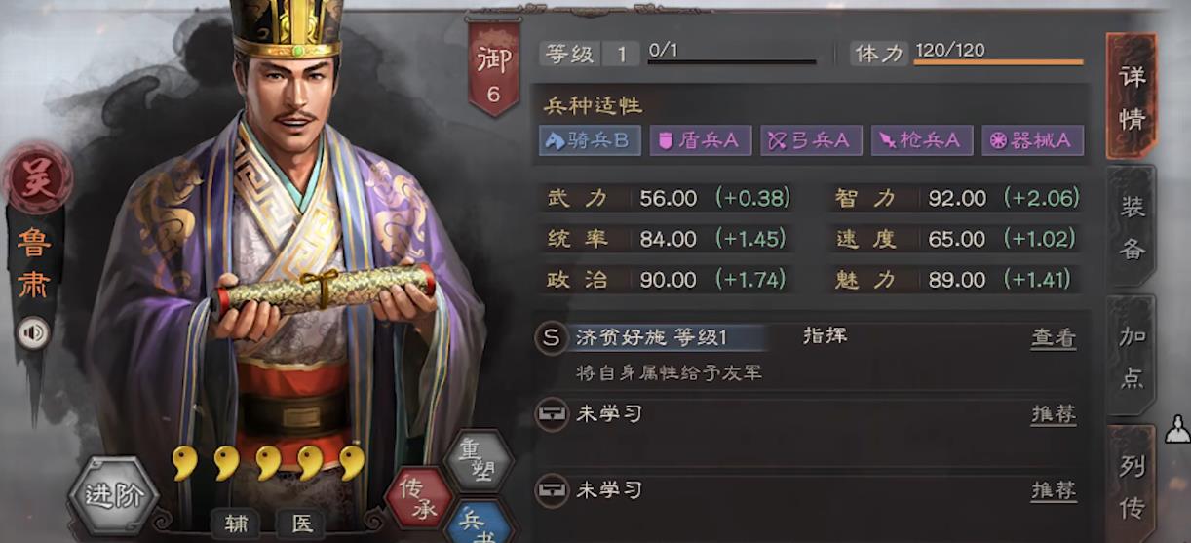Viewport: 1191px width, 543px height.
Task: Click 推荐 beside the first 未学习 slot
Action: [1054, 414]
